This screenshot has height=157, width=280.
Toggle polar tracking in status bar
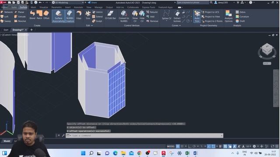coord(194,147)
